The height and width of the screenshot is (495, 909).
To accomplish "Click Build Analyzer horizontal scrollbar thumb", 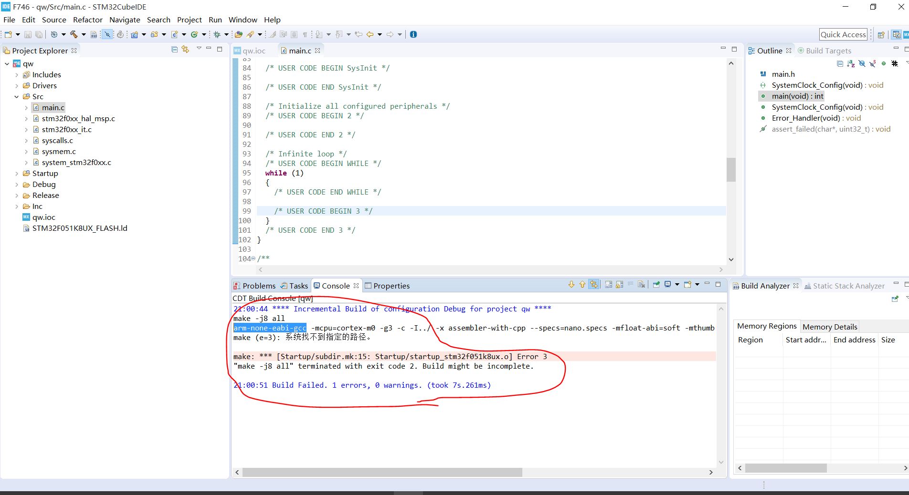I will pyautogui.click(x=786, y=468).
